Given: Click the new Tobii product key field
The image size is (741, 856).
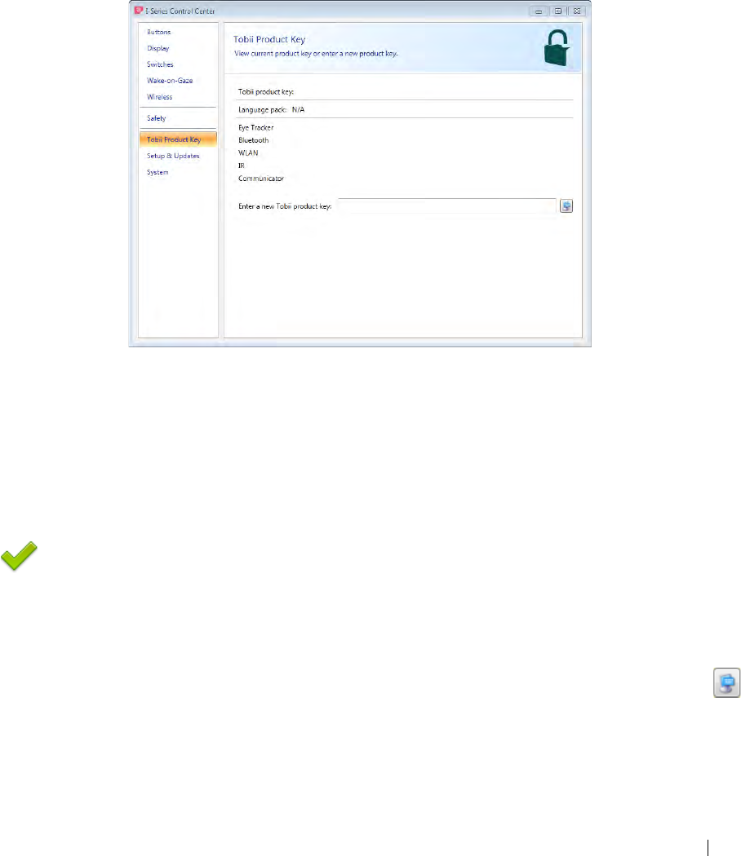Looking at the screenshot, I should click(x=447, y=205).
